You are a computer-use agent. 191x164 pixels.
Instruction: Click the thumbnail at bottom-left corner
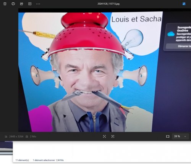(x=6, y=148)
